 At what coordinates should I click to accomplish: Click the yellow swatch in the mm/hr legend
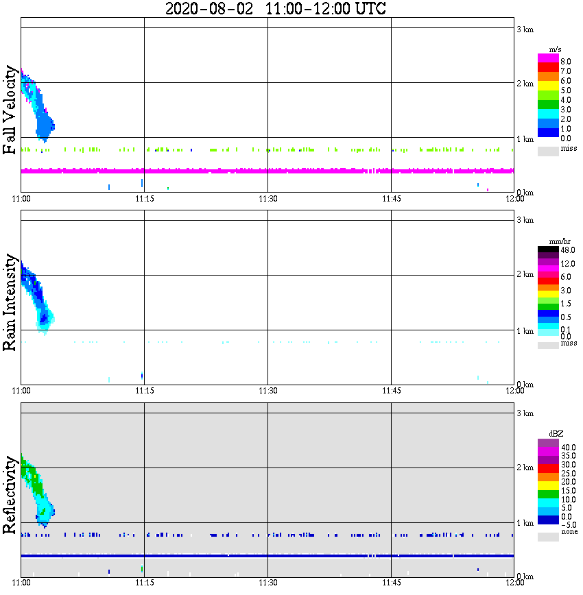pyautogui.click(x=548, y=294)
